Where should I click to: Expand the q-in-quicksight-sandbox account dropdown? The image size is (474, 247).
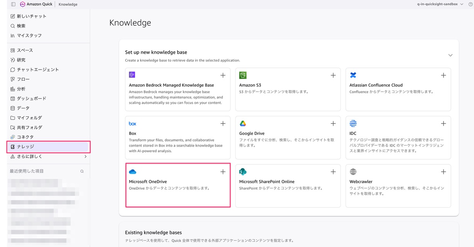click(440, 4)
